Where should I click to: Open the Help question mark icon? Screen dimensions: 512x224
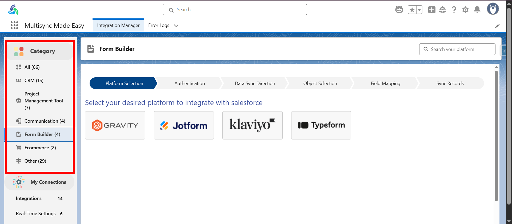pyautogui.click(x=454, y=10)
